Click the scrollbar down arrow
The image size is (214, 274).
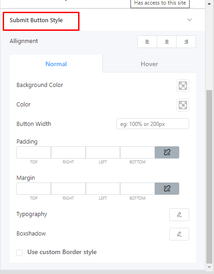[209, 267]
